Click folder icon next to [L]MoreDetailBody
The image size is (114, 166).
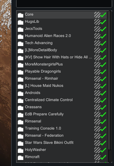21,51
